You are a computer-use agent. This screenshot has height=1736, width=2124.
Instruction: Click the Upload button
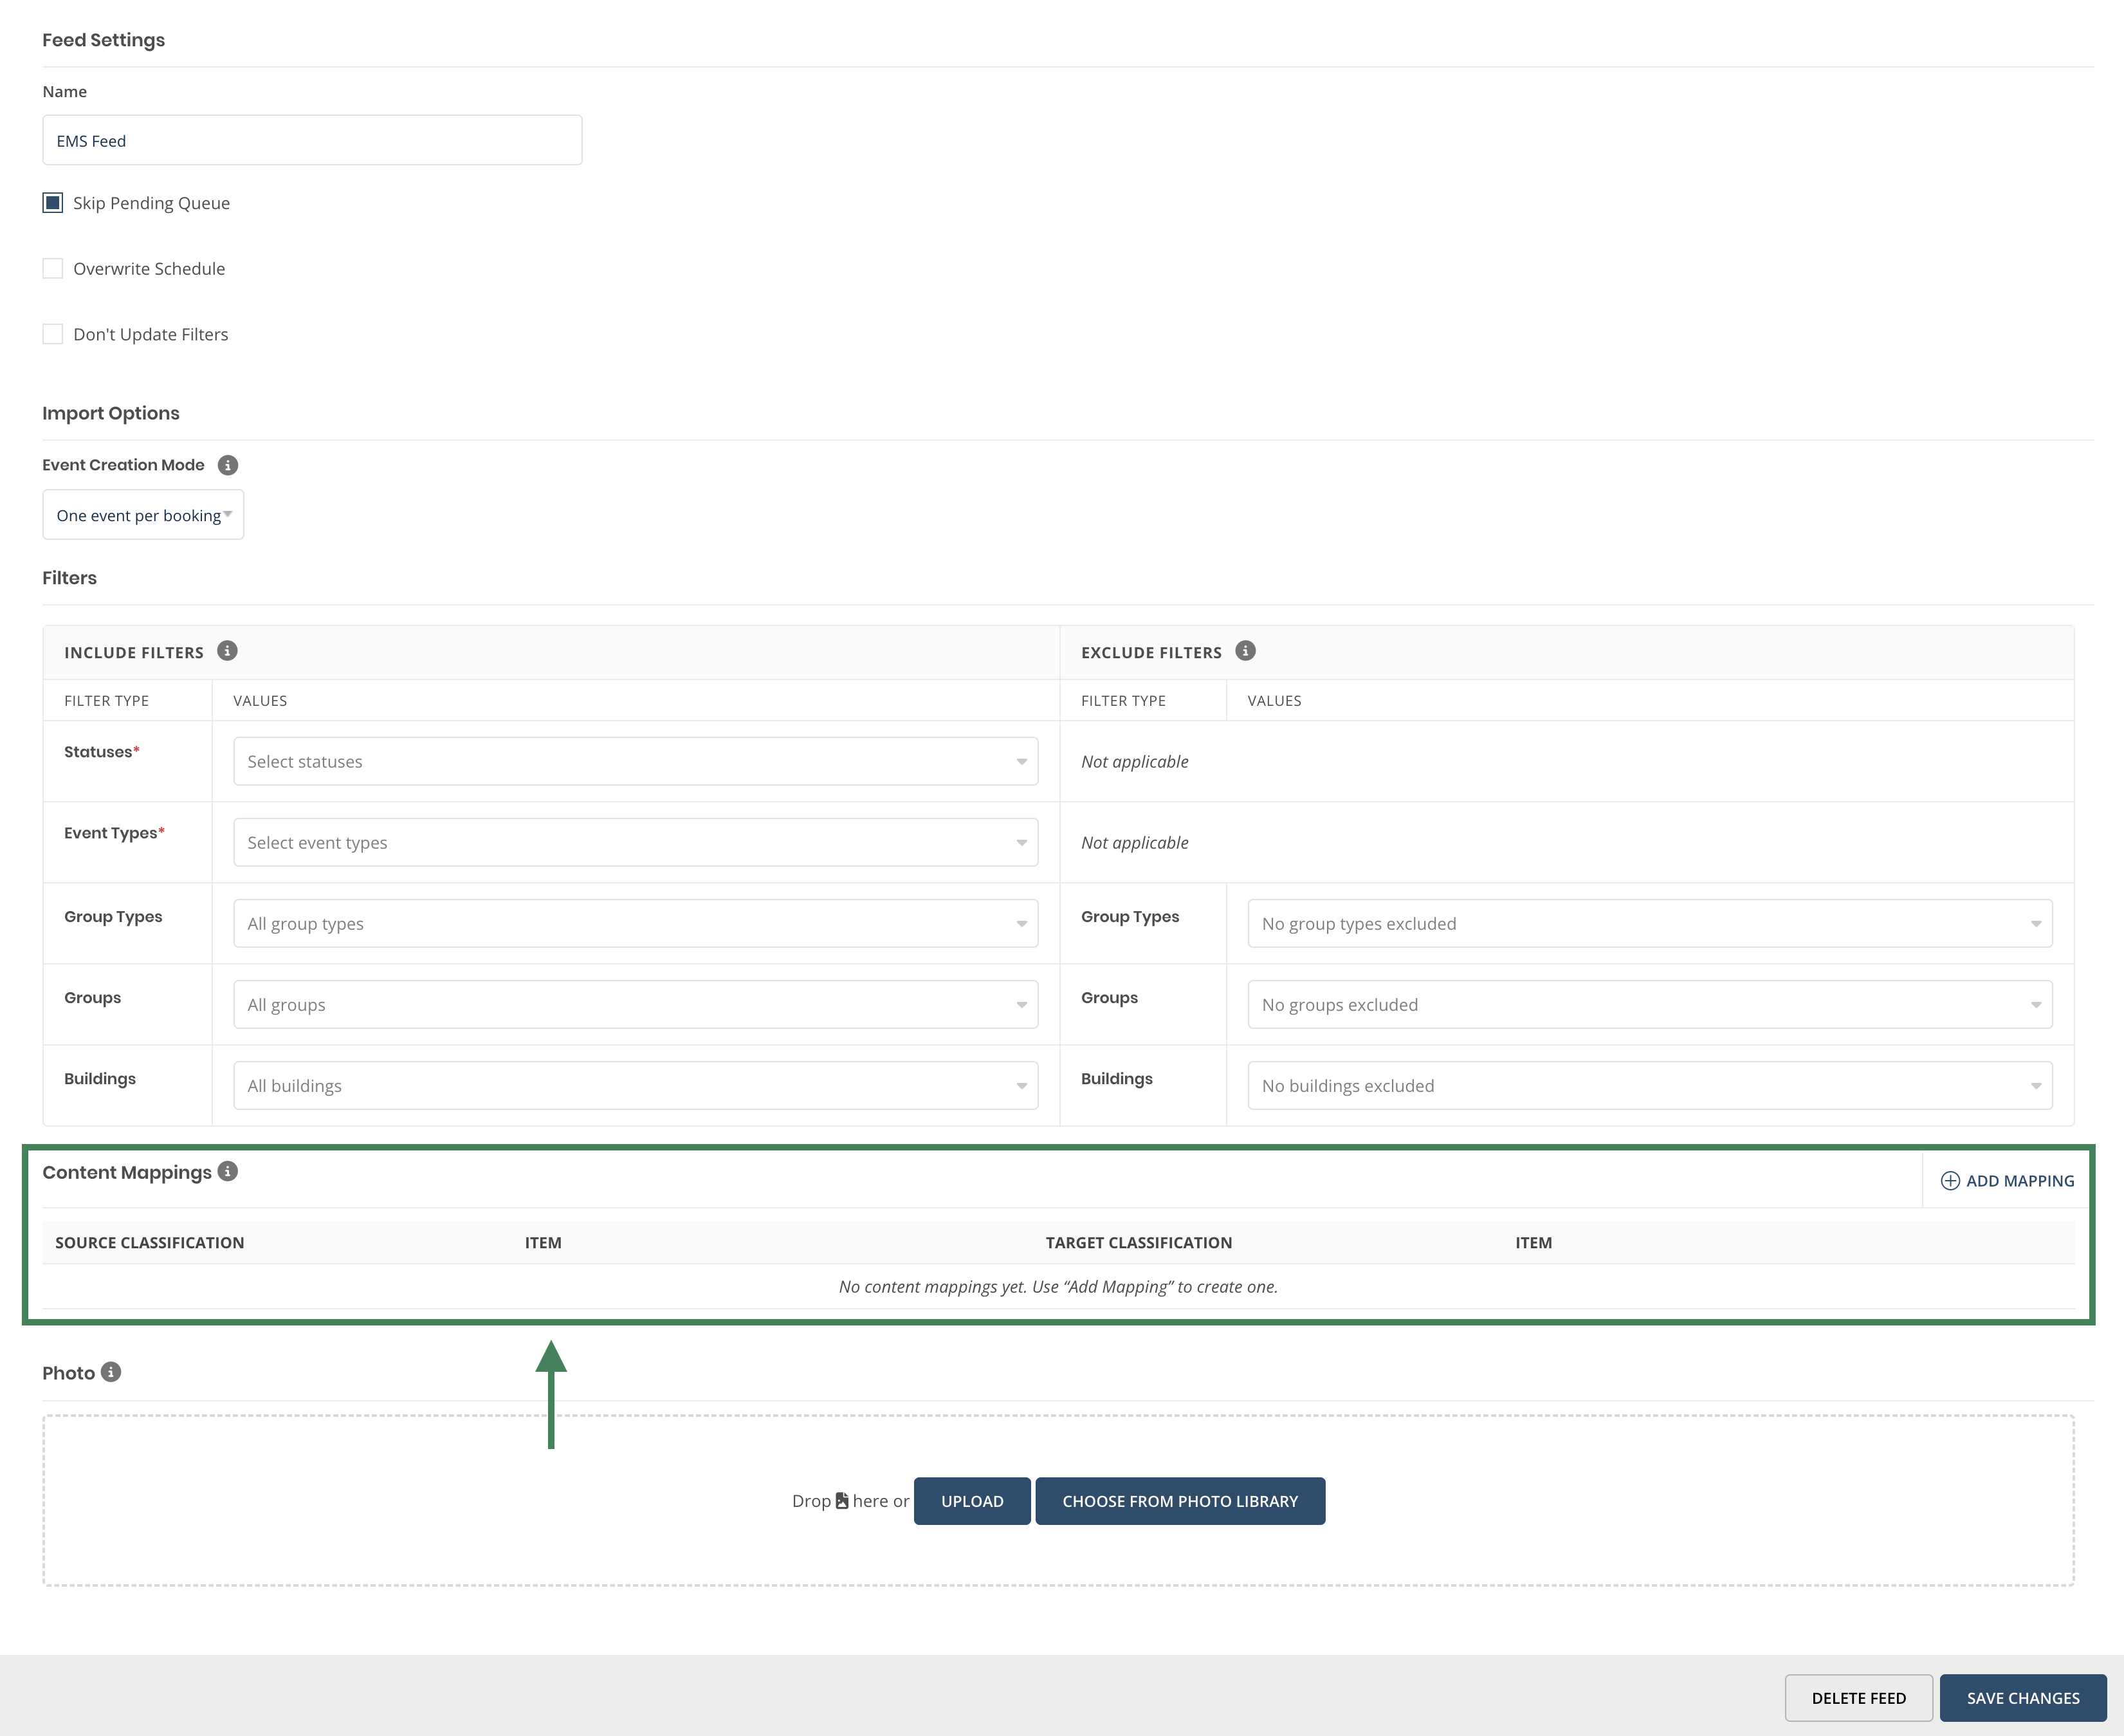[x=971, y=1501]
